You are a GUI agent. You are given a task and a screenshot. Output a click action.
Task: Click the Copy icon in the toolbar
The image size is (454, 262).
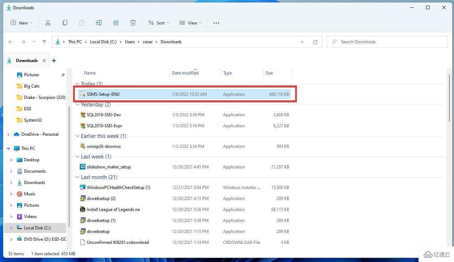point(65,23)
